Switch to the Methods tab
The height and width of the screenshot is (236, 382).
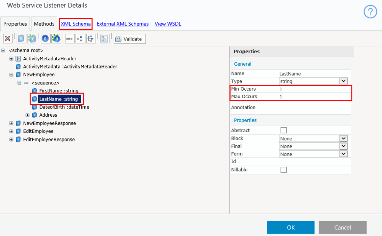pos(44,24)
